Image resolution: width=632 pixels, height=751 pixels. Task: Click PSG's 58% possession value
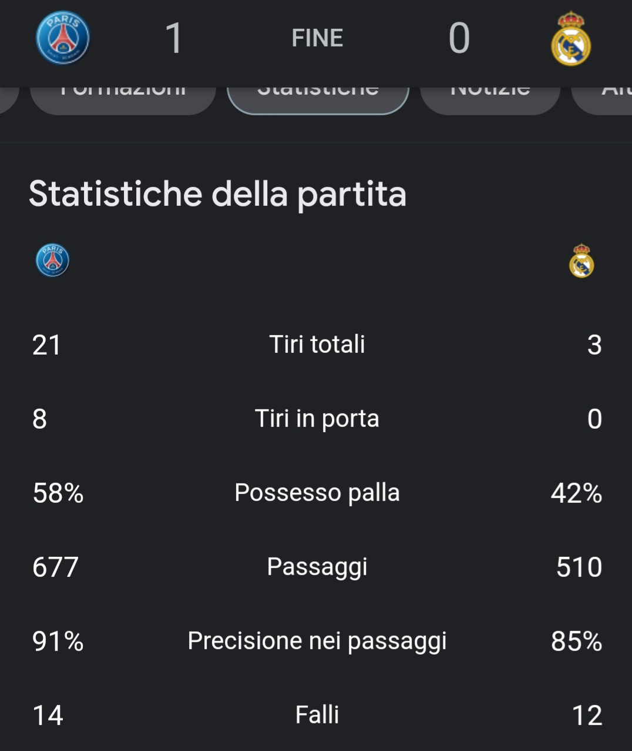tap(58, 493)
